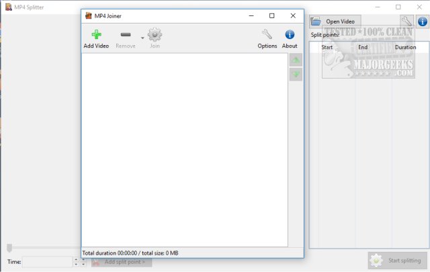Click the wrench settings icon in MP4 Splitter

[x=406, y=21]
